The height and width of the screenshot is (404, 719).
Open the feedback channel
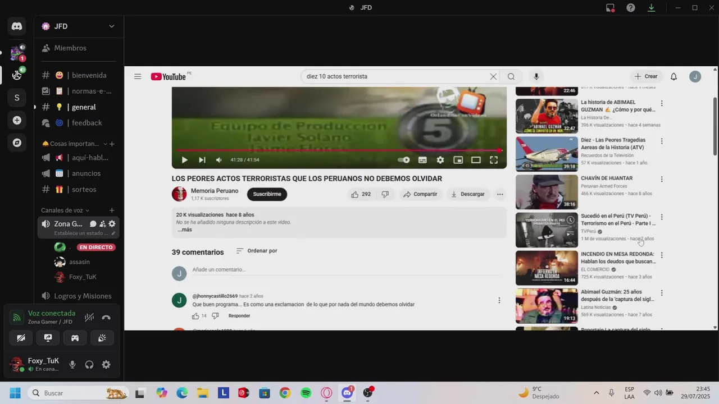point(79,122)
